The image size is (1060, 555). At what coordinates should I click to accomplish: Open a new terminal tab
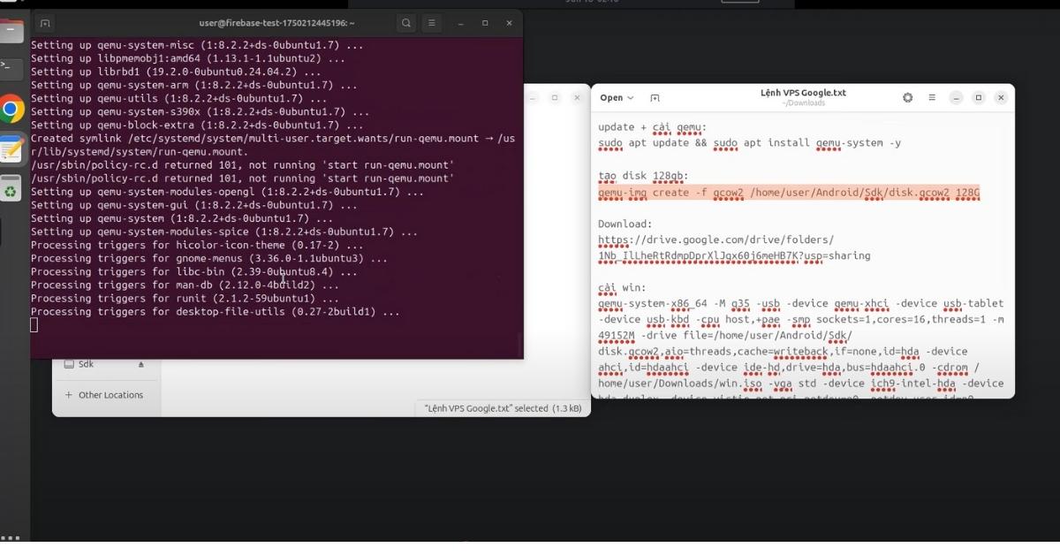tap(45, 23)
